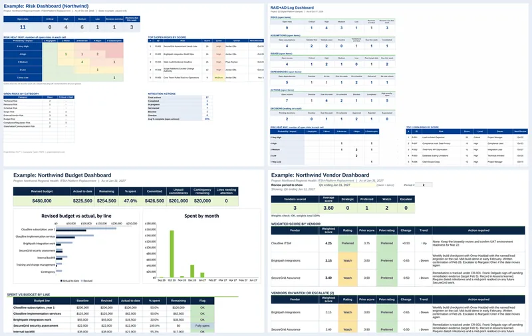Select owner "Priya Raman" in top risks table
The height and width of the screenshot is (336, 532).
[x=231, y=62]
